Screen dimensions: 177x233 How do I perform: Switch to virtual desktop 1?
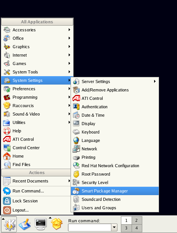[126, 220]
